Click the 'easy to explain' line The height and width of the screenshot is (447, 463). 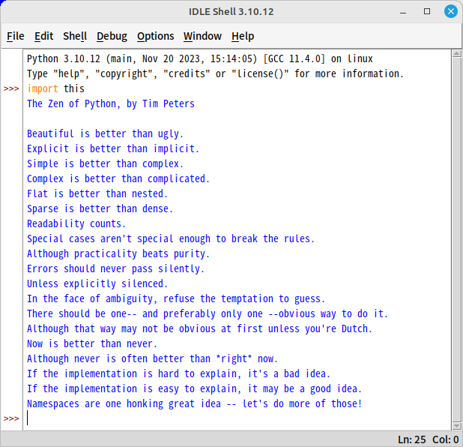pos(194,388)
